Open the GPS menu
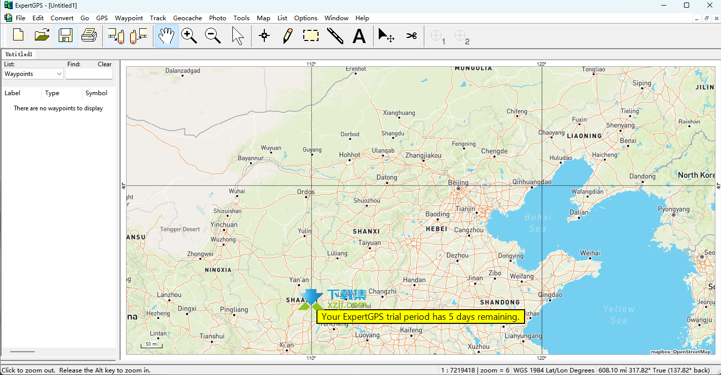 click(x=102, y=18)
